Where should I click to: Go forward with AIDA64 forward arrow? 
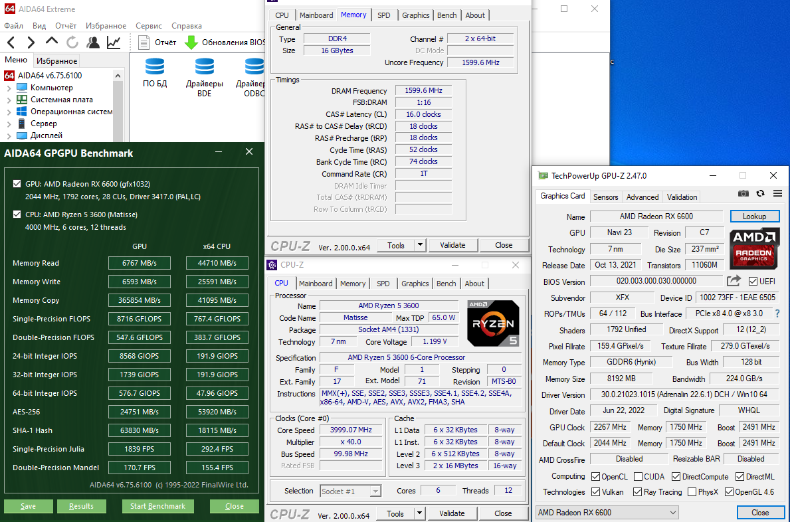pyautogui.click(x=31, y=43)
